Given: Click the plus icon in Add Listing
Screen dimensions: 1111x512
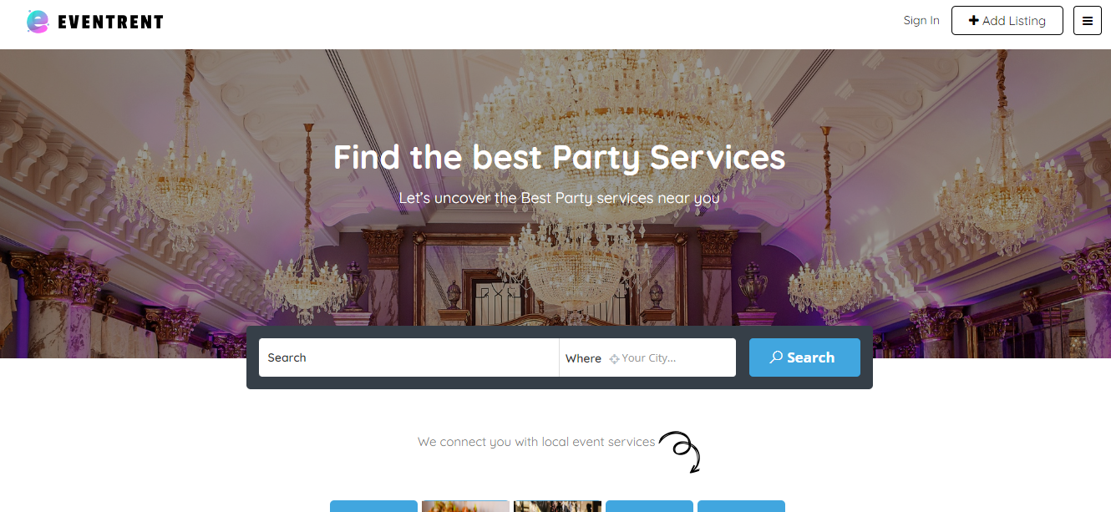Looking at the screenshot, I should click(973, 20).
